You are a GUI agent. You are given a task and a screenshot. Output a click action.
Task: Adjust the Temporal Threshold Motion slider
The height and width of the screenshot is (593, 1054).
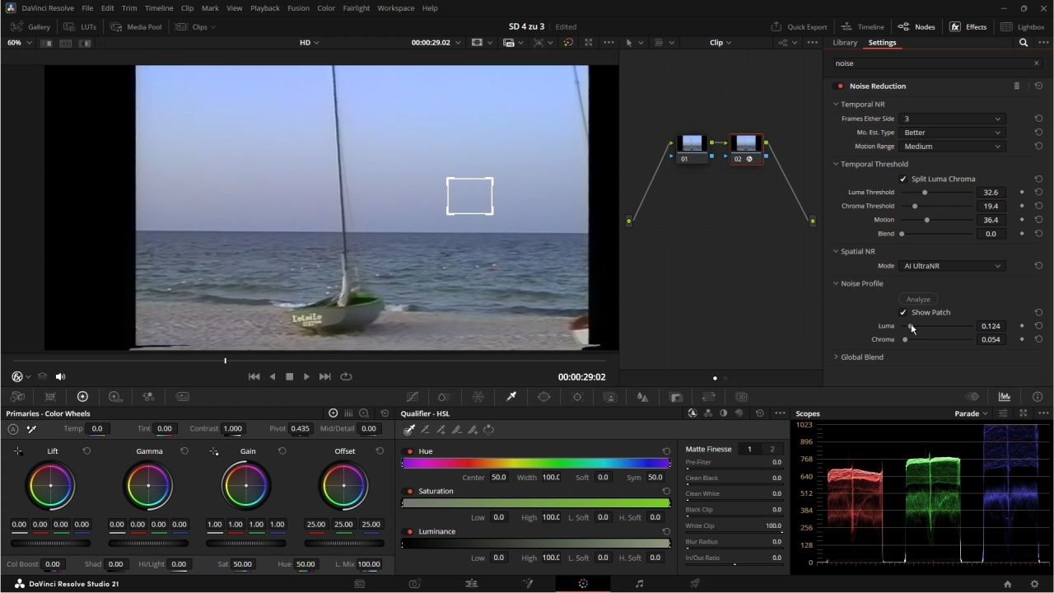click(937, 220)
